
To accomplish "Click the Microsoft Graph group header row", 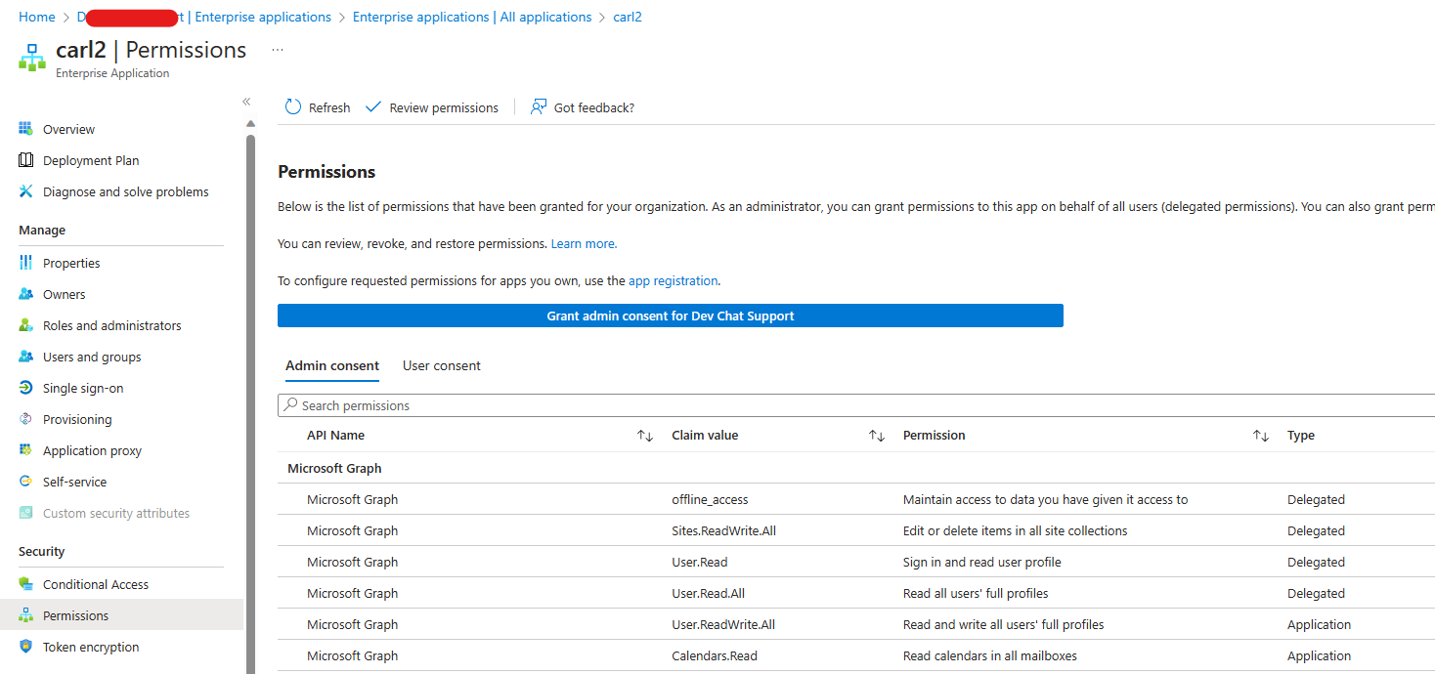I will 856,468.
